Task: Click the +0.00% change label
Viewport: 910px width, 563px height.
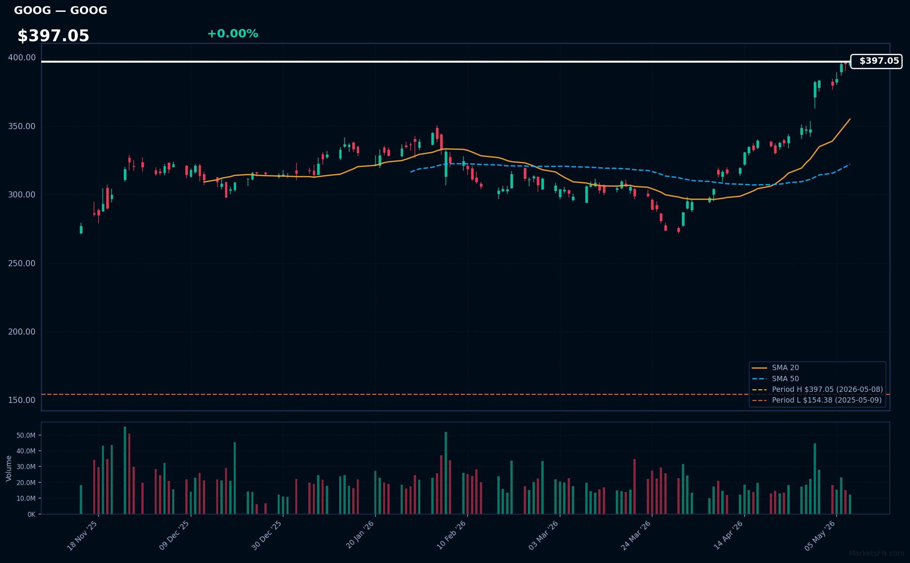Action: click(233, 34)
